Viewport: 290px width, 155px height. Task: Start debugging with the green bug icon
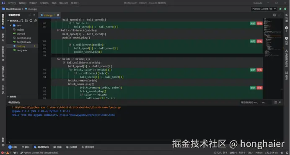coord(285,9)
